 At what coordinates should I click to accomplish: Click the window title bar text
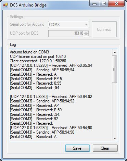pos(28,5)
